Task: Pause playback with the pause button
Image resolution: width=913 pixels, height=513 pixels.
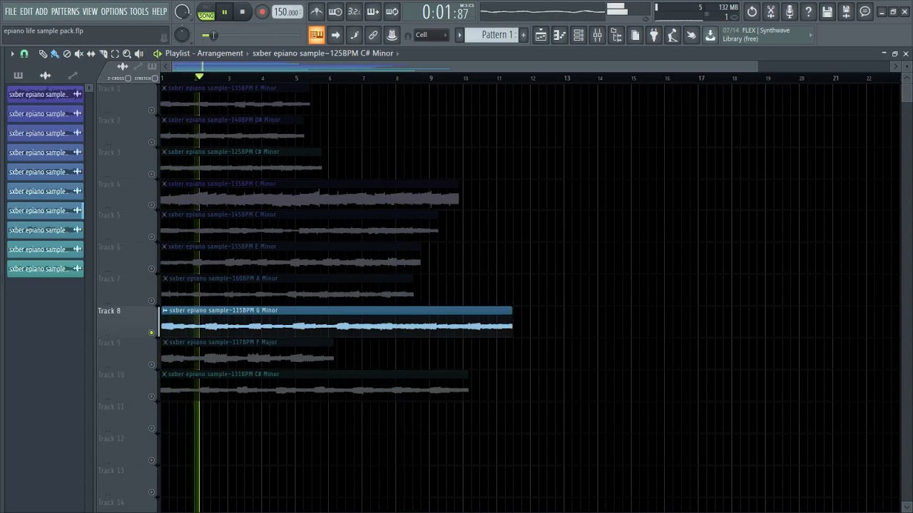Action: [224, 12]
